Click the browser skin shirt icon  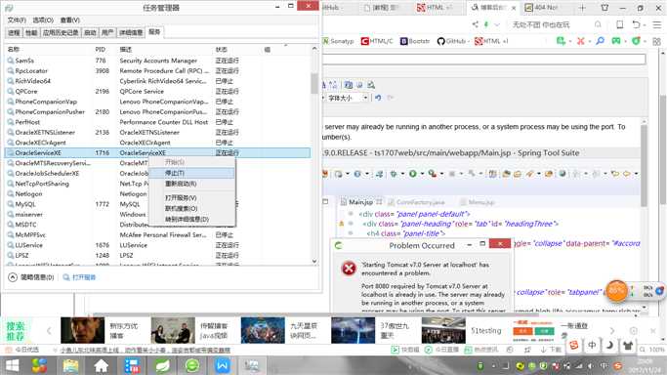(604, 8)
